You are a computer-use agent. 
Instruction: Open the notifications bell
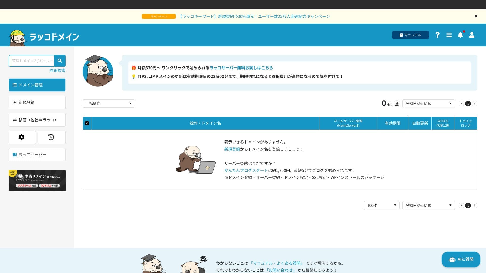click(460, 35)
